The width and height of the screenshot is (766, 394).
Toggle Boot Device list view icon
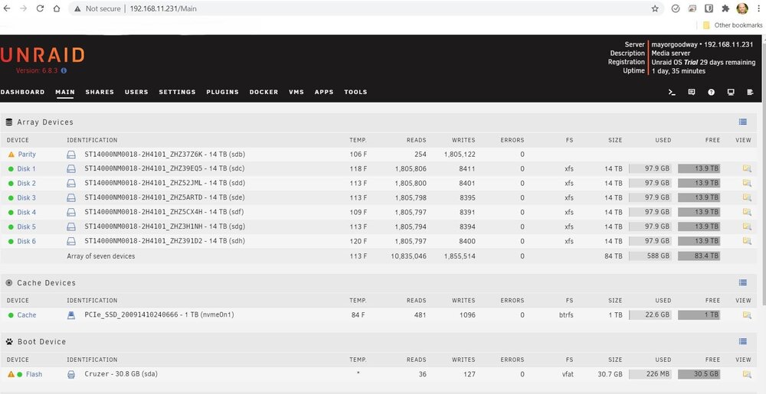(x=742, y=341)
